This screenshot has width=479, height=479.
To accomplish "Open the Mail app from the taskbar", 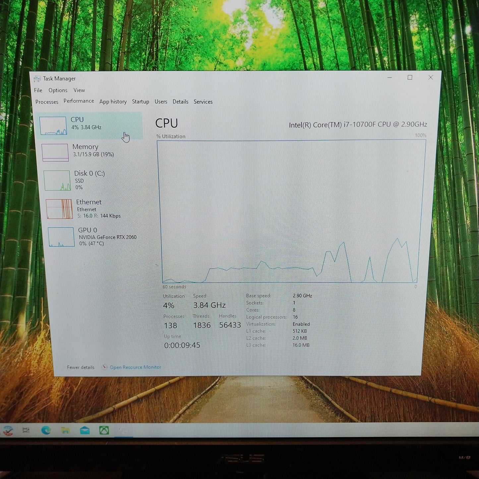I will pyautogui.click(x=85, y=430).
